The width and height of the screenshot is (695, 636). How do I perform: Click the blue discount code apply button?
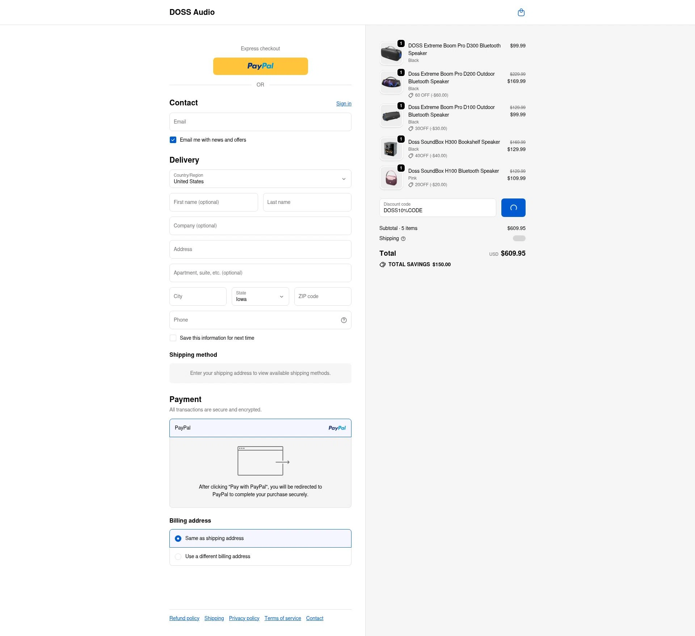pyautogui.click(x=513, y=208)
